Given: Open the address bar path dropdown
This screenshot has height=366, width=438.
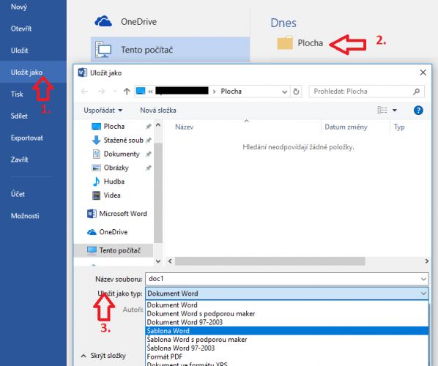Looking at the screenshot, I should [285, 91].
